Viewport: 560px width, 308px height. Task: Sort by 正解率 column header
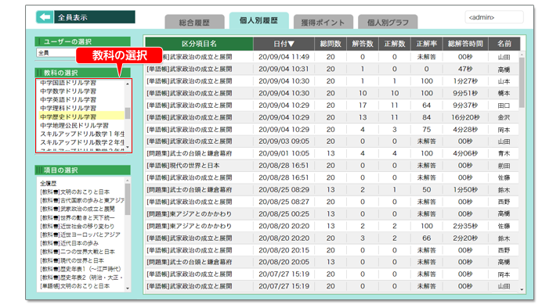pyautogui.click(x=426, y=44)
